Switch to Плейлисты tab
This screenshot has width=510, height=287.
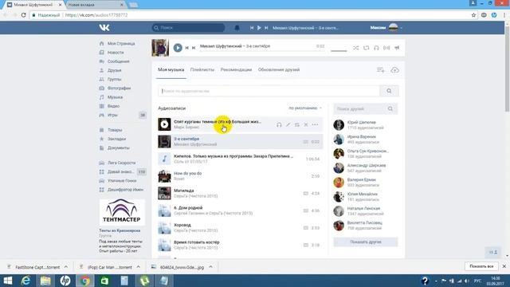point(202,69)
